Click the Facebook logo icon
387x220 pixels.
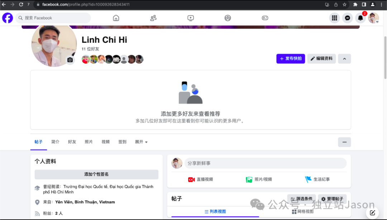(x=7, y=18)
